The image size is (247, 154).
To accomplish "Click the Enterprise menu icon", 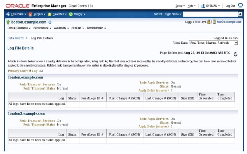I will tap(8, 14).
